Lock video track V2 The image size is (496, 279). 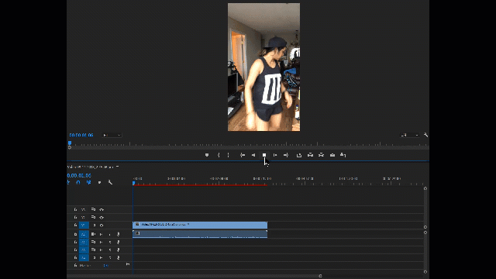click(75, 218)
